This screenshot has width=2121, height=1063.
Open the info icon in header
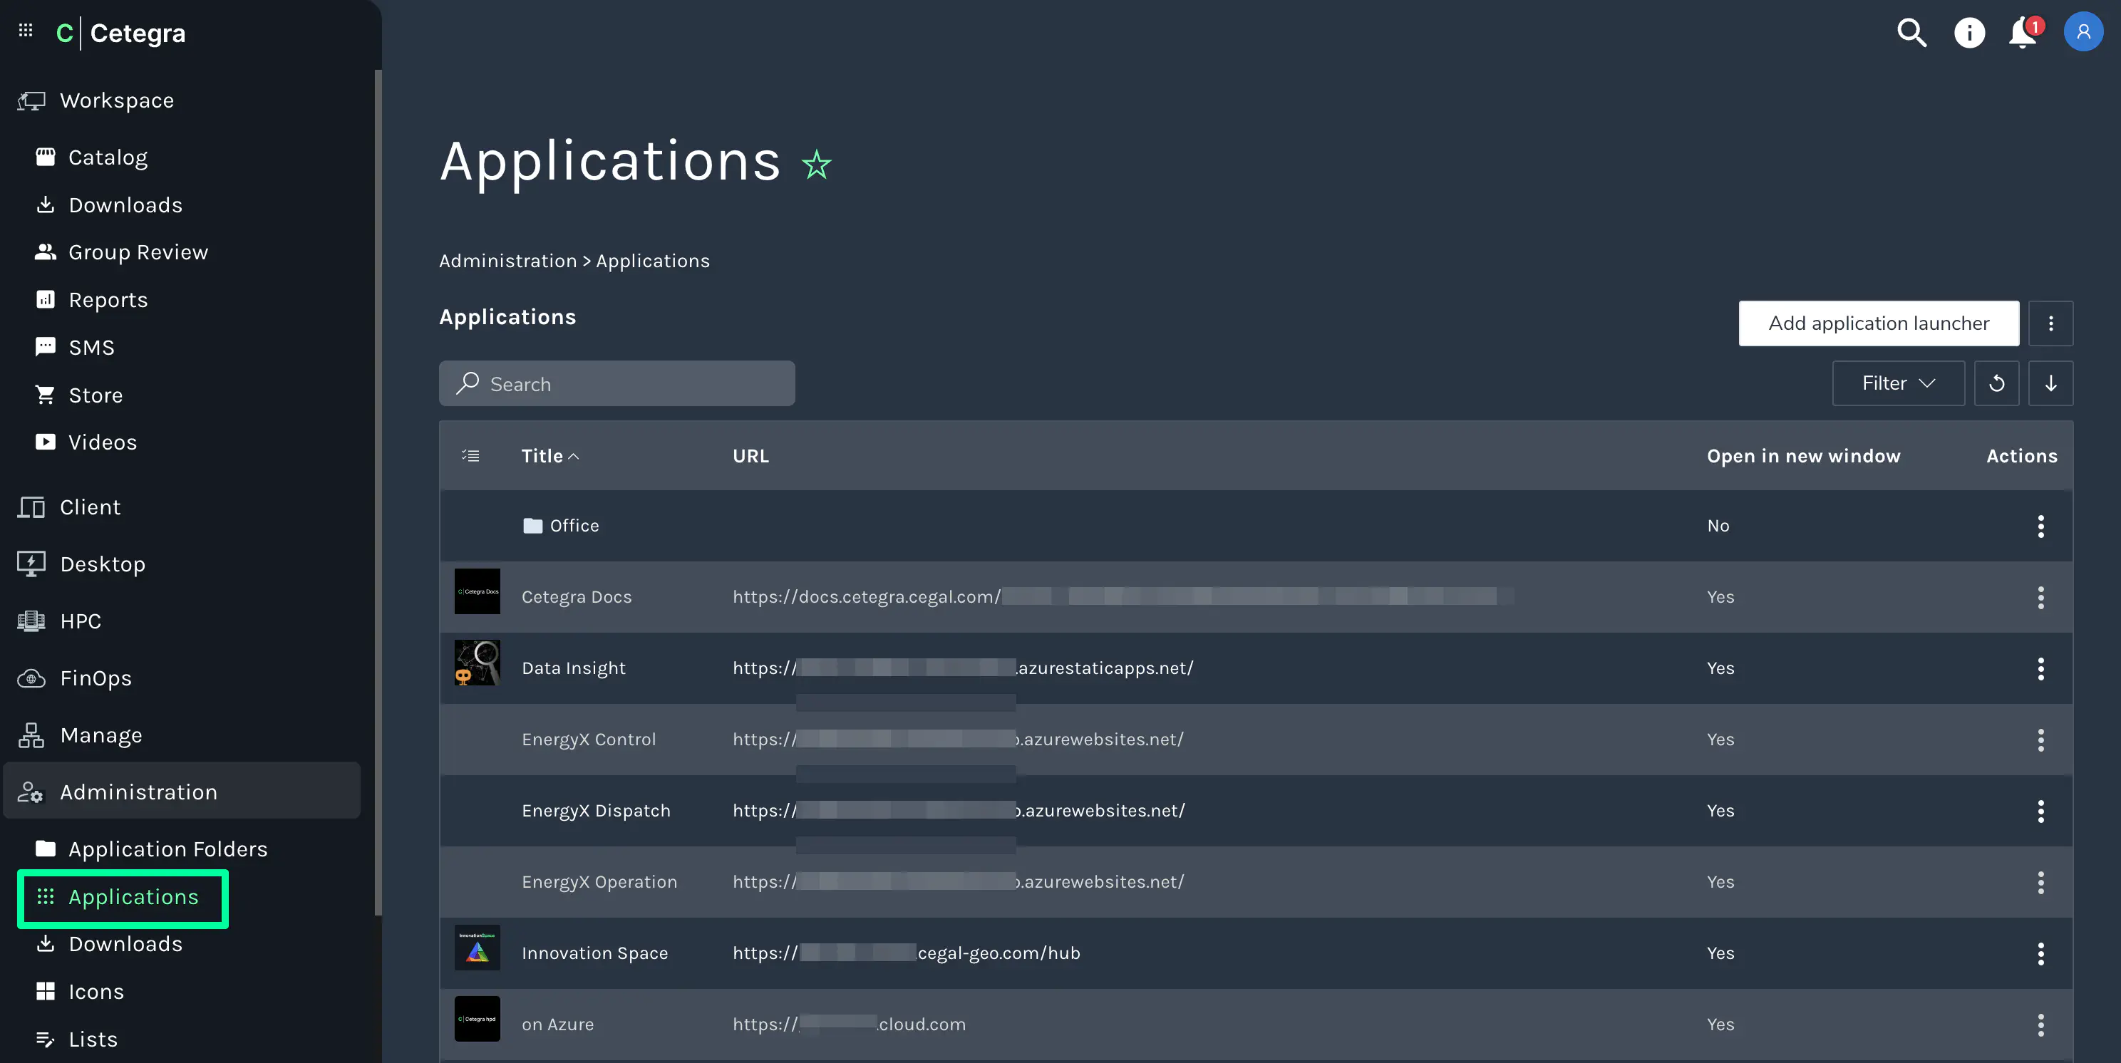1968,33
